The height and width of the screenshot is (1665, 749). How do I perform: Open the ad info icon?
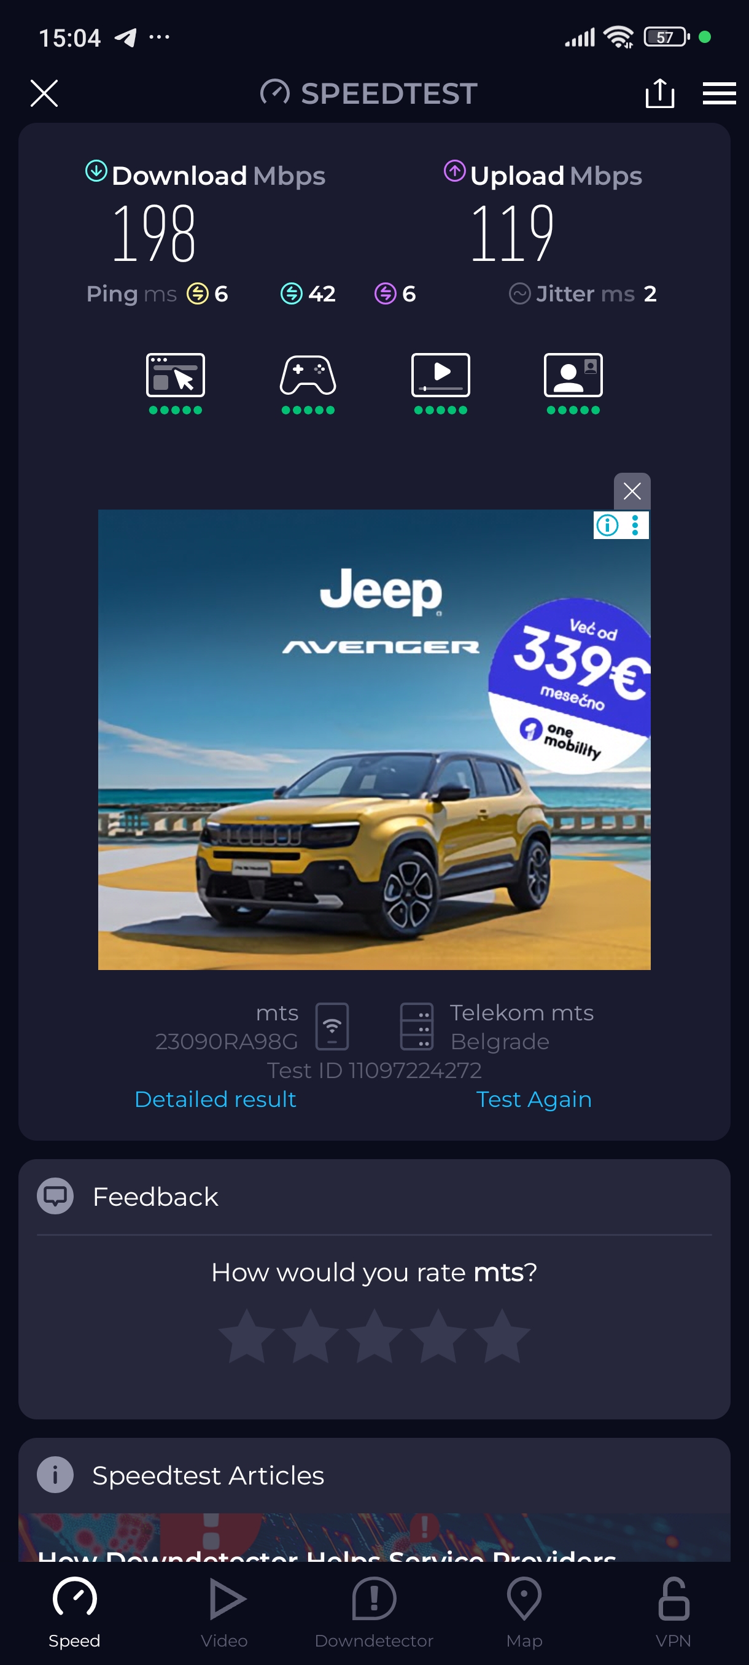607,525
